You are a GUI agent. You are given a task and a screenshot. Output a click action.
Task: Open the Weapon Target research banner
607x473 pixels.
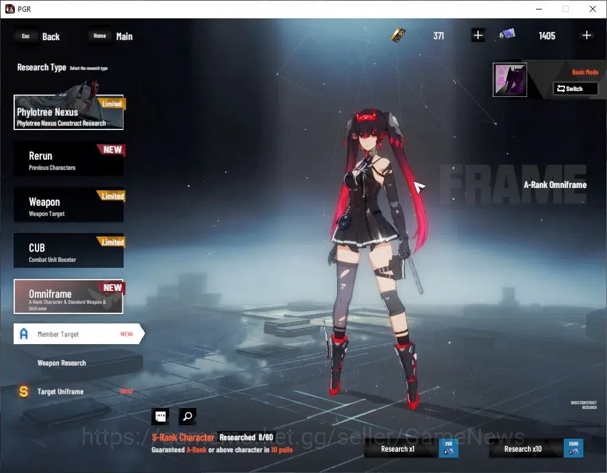tap(69, 205)
